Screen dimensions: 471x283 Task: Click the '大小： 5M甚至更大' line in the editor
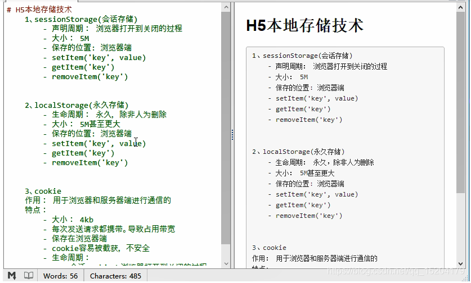pyautogui.click(x=82, y=125)
